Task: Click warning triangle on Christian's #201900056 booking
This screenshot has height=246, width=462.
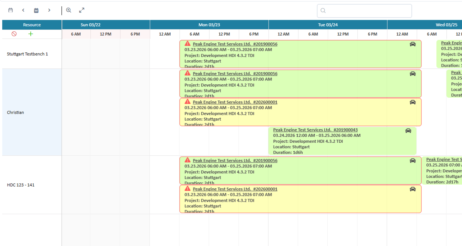Action: click(x=187, y=73)
